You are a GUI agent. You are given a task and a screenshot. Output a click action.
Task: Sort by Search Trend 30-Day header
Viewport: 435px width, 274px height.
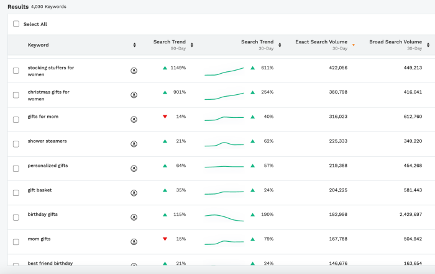point(280,45)
